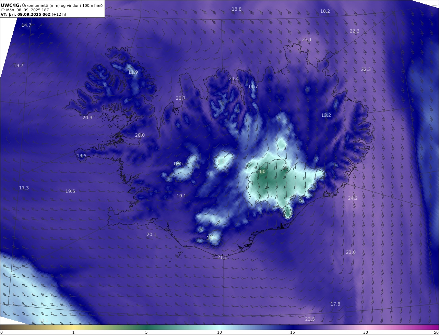Image resolution: width=439 pixels, height=335 pixels.
Task: Click the 20.7 value on the map
Action: tap(181, 98)
